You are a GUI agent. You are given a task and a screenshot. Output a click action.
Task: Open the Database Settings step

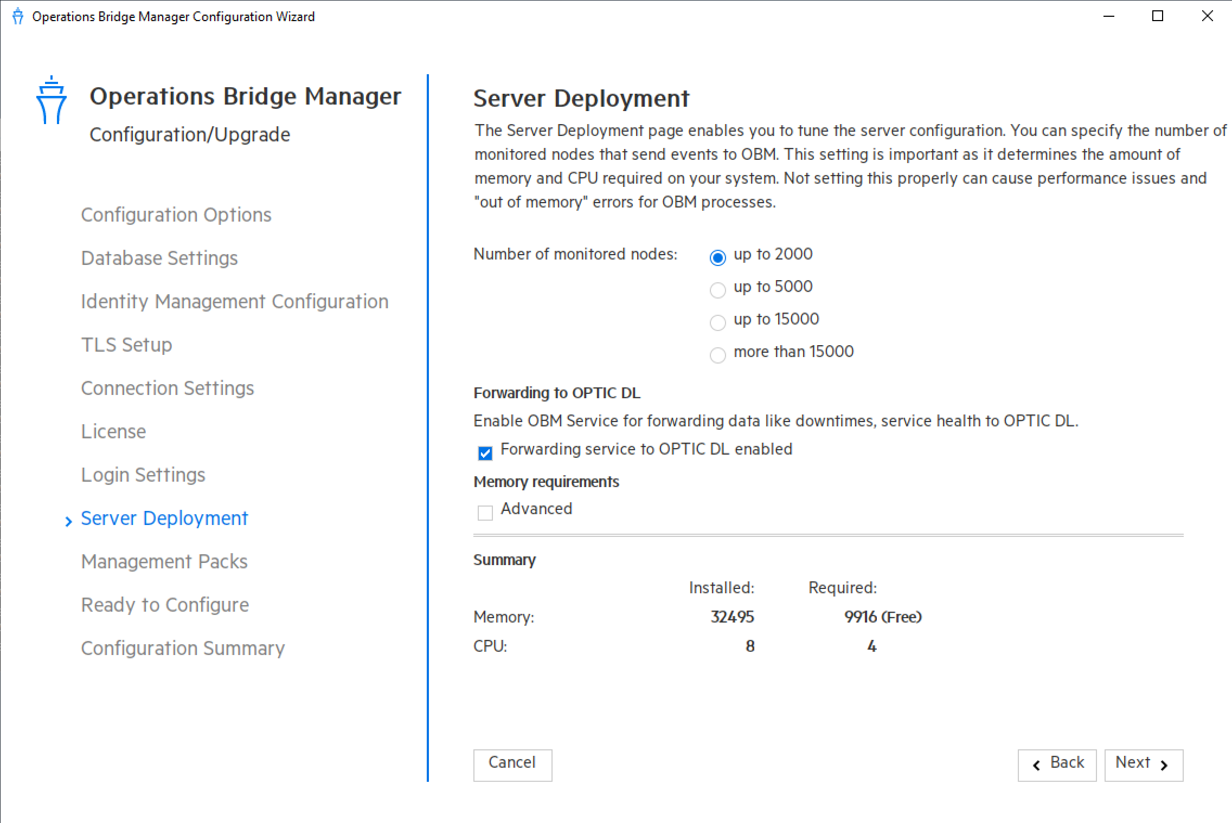point(159,258)
